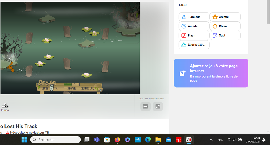270x145 pixels.
Task: Click inside the Windows Rechercher search box
Action: [x=55, y=140]
